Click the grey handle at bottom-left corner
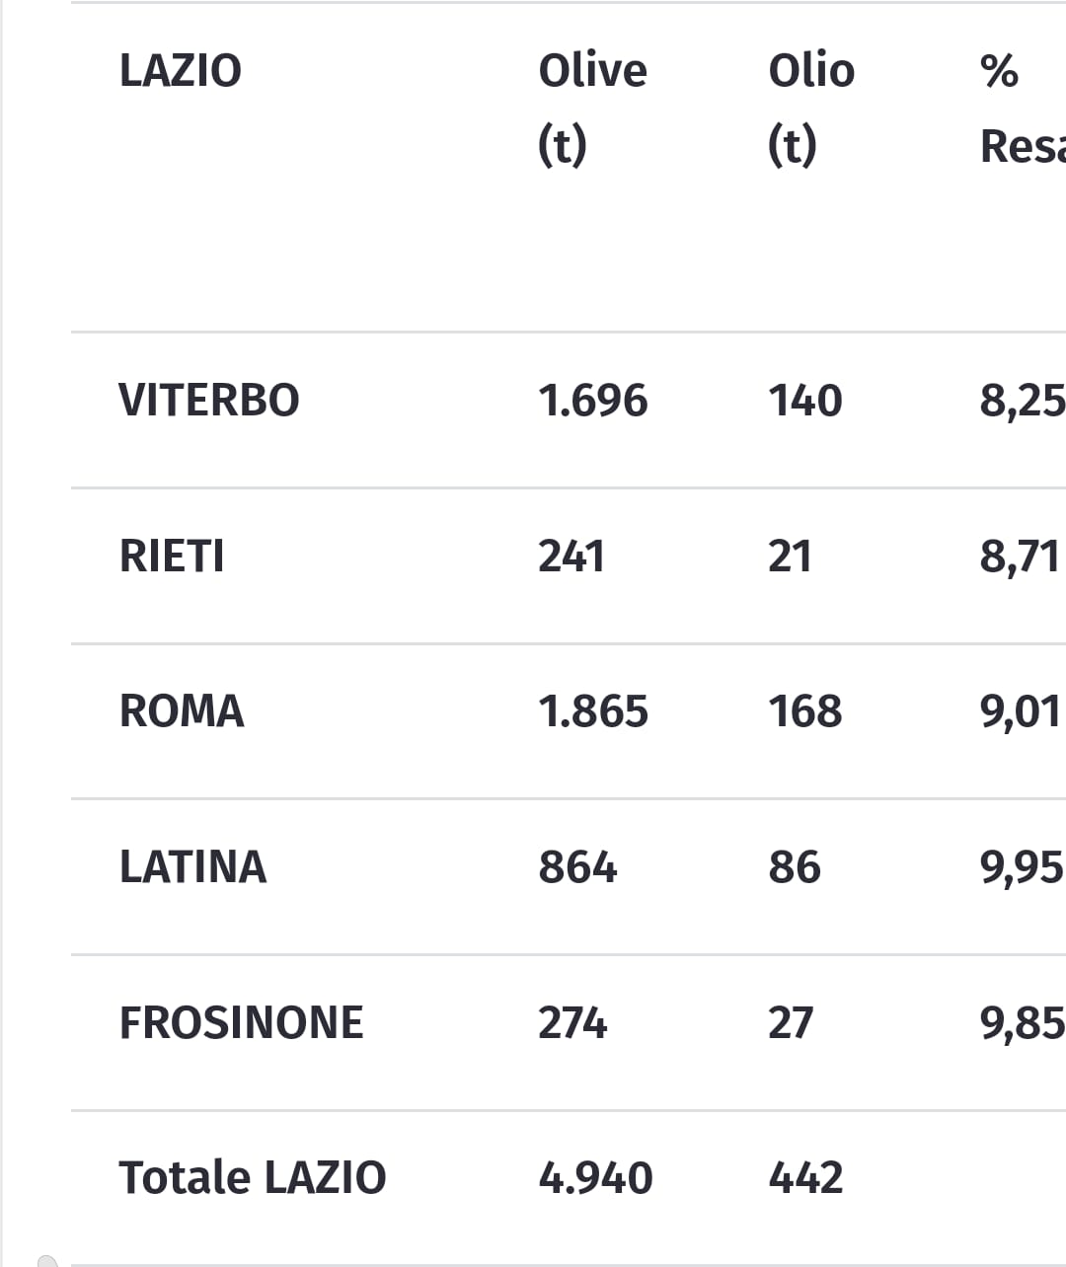 point(46,1260)
